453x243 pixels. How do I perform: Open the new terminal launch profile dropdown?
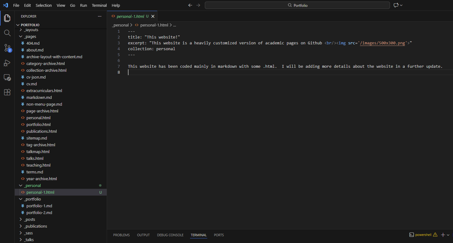point(448,235)
